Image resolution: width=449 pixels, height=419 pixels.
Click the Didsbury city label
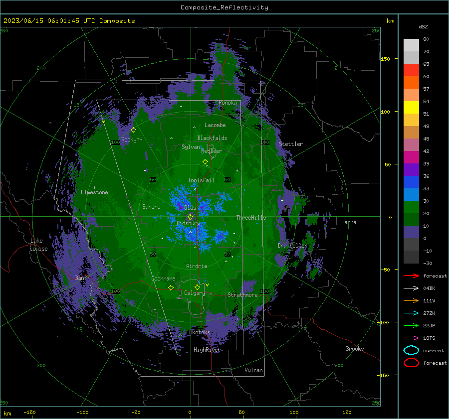pos(188,223)
